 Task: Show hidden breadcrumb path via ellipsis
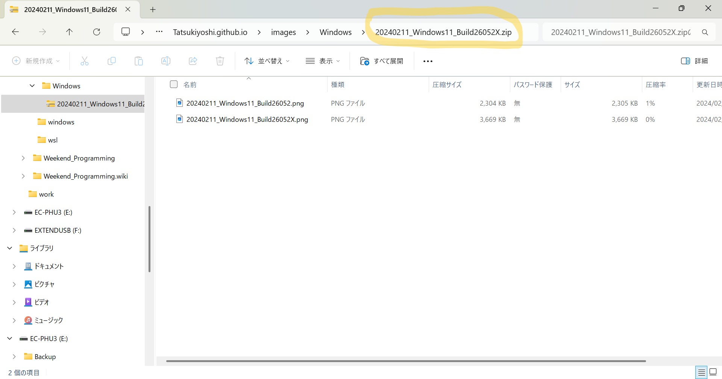[x=159, y=32]
